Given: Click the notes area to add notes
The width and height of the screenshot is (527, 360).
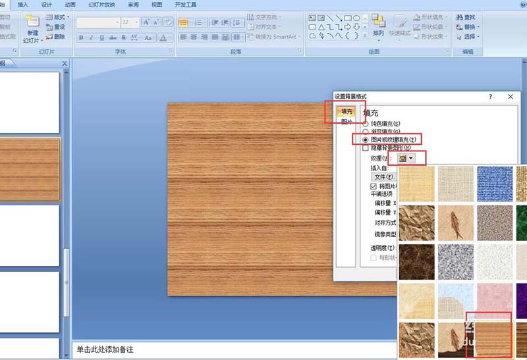Looking at the screenshot, I should coord(235,349).
